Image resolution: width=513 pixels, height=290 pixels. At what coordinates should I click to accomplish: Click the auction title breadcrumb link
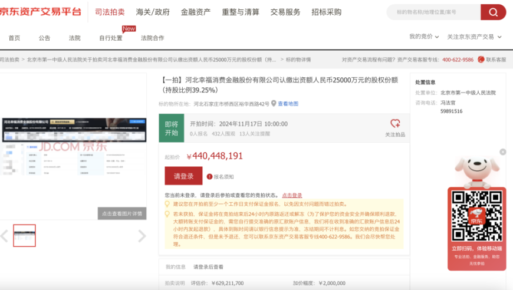[x=152, y=60]
